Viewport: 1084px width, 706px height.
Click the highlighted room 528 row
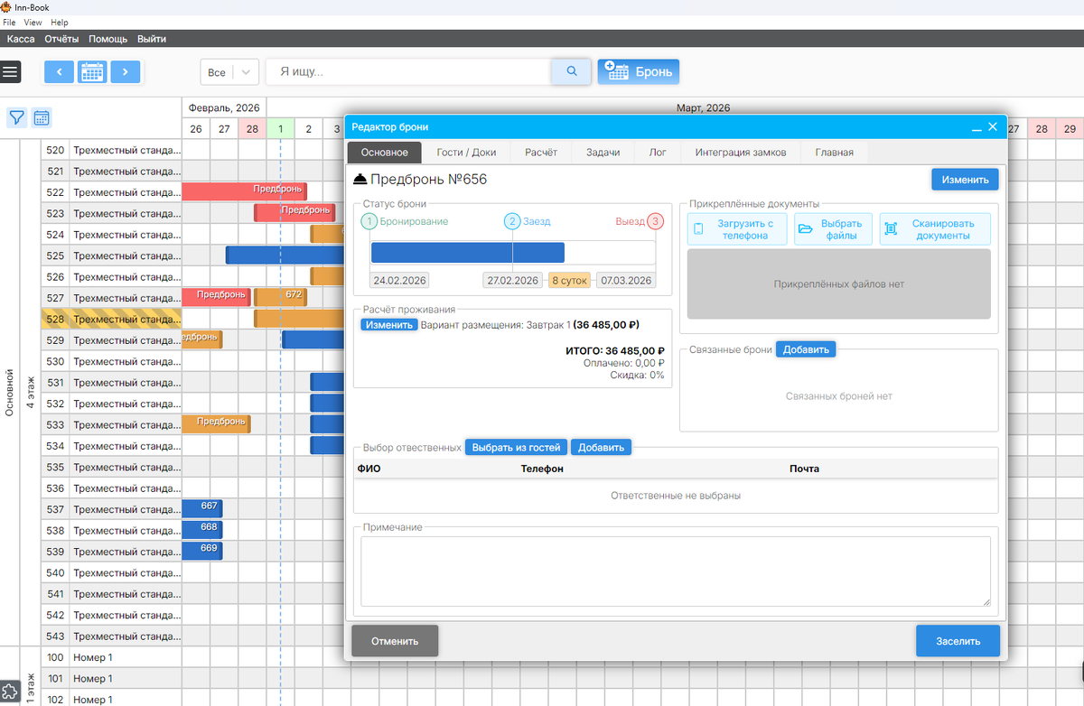pos(112,320)
